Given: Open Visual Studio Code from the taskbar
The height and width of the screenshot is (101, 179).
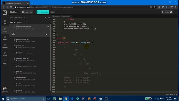Looking at the screenshot, I should [x=72, y=98].
